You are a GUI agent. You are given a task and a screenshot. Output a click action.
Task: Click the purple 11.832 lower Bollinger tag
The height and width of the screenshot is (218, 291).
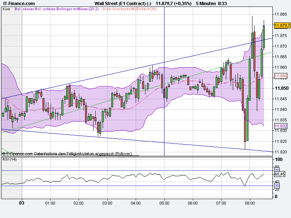click(x=281, y=126)
